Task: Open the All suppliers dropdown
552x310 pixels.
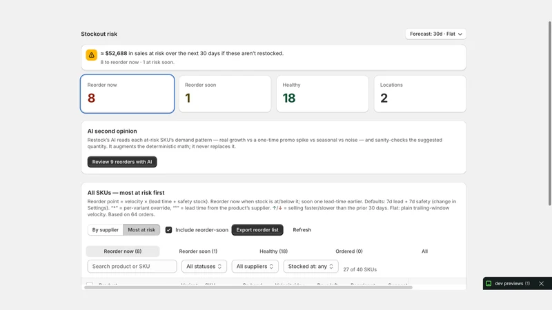Action: pos(255,267)
